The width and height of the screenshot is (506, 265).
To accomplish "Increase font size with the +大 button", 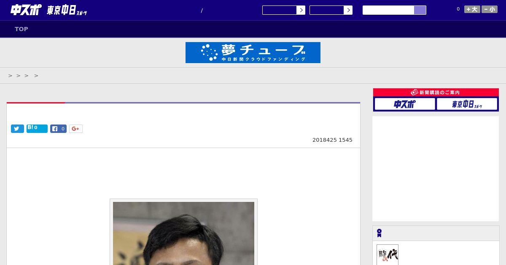I will pos(472,9).
